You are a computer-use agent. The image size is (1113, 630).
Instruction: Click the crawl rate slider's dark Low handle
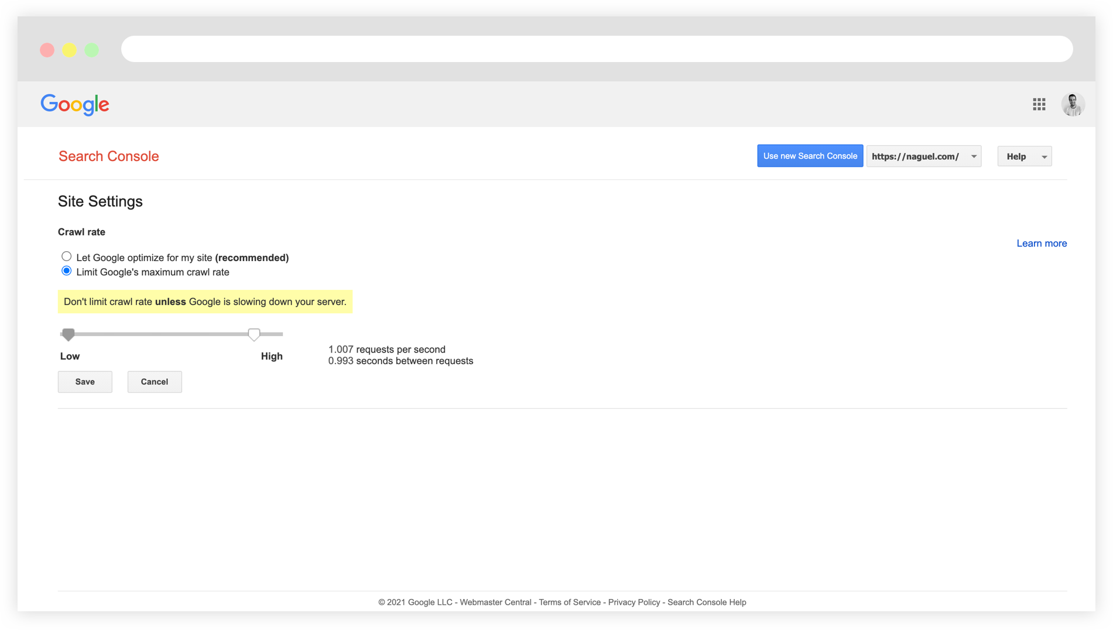69,334
